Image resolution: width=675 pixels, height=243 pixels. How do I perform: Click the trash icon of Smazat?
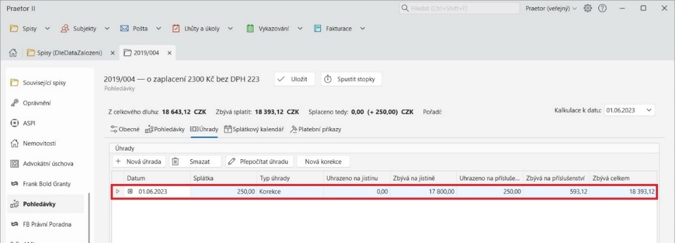click(x=175, y=162)
